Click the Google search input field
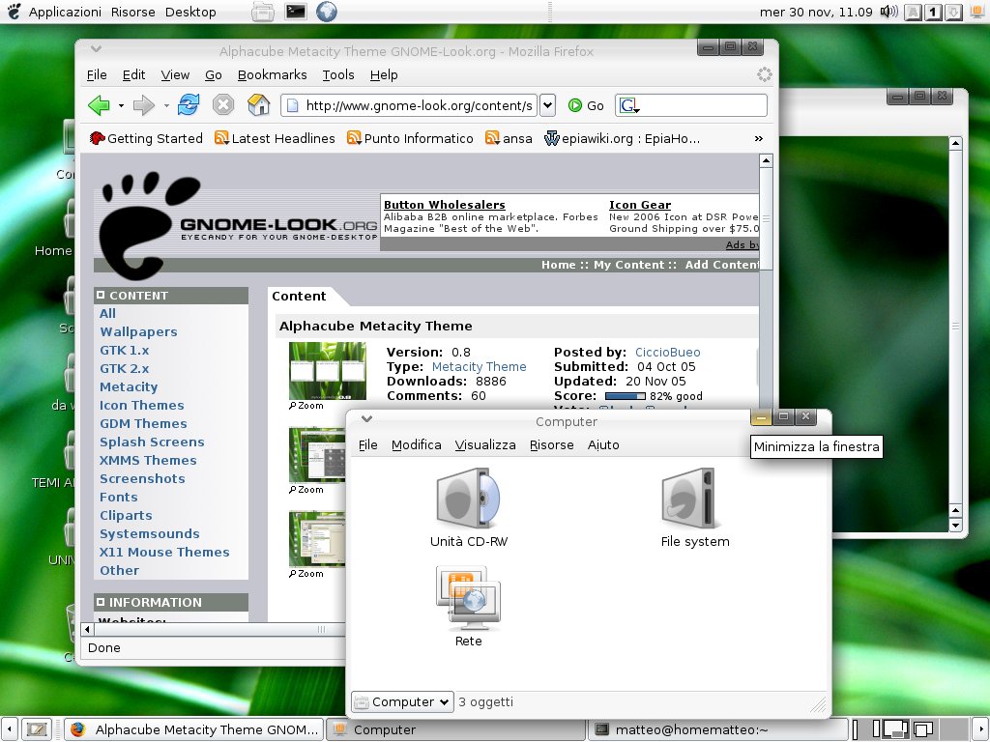The image size is (990, 742). coord(704,105)
